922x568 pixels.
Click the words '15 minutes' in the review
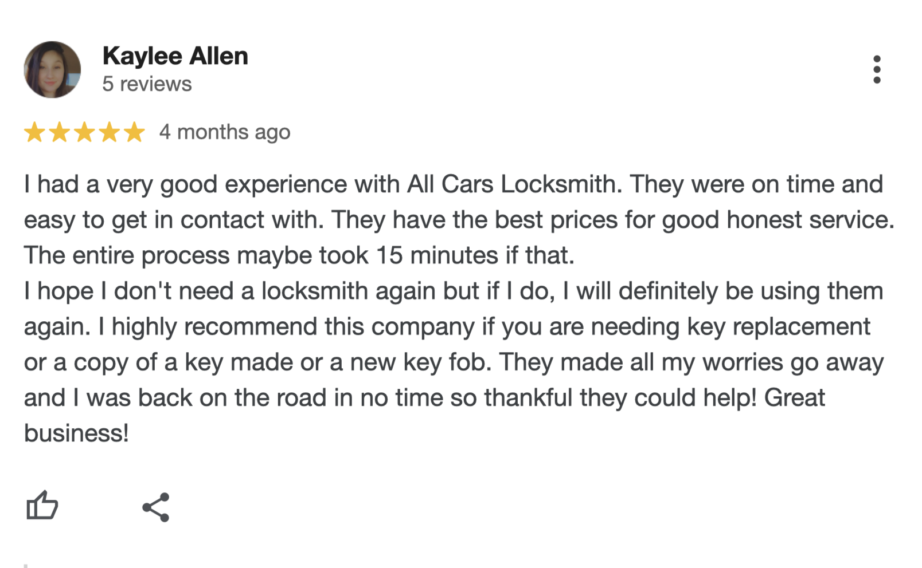pyautogui.click(x=437, y=255)
